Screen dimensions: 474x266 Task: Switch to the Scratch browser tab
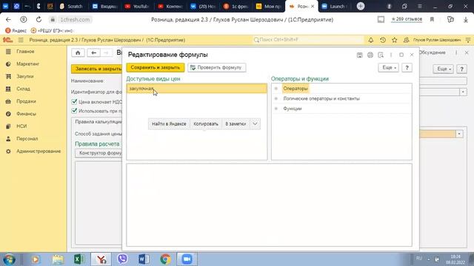71,6
